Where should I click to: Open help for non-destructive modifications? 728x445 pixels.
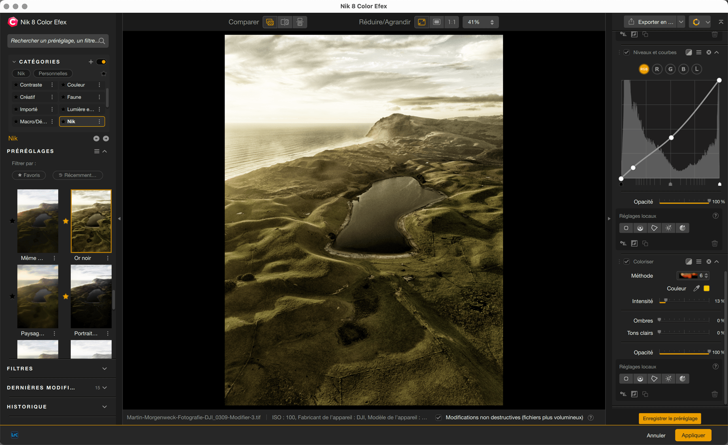(591, 418)
